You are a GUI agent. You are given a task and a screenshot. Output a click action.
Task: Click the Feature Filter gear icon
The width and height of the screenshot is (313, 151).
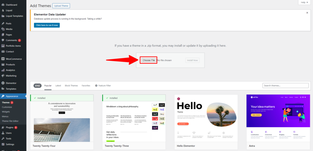(96, 85)
